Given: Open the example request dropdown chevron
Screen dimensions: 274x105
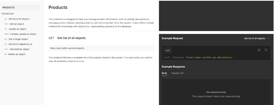Looking at the screenshot, I should pos(268,38).
